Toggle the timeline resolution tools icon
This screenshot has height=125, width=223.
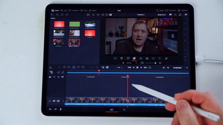[175, 15]
